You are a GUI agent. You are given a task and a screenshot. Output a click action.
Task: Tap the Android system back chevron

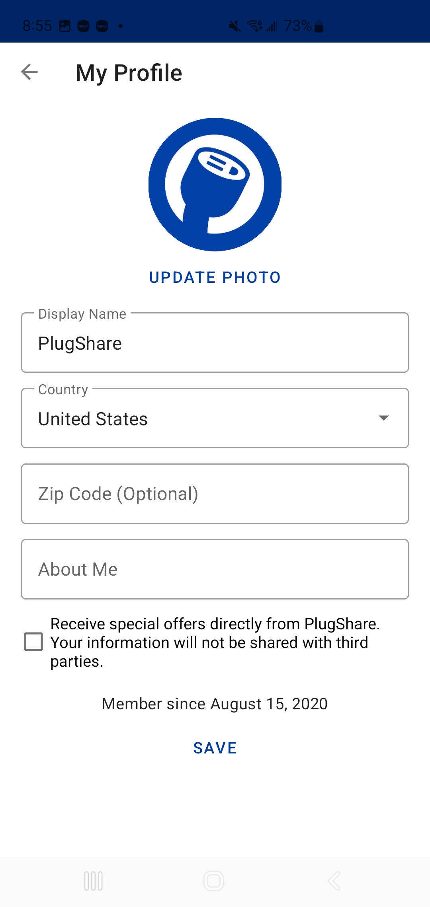(334, 881)
